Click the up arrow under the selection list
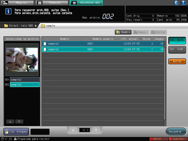This screenshot has width=188, height=141. [x=10, y=121]
